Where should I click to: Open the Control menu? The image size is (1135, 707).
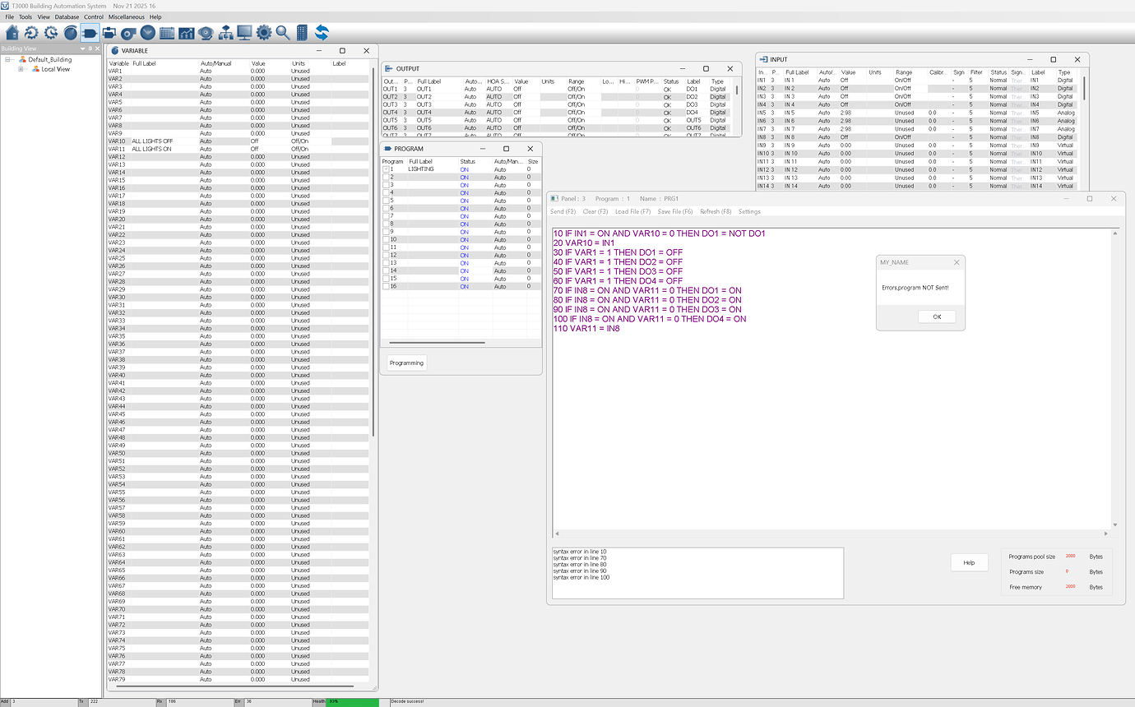pyautogui.click(x=93, y=16)
